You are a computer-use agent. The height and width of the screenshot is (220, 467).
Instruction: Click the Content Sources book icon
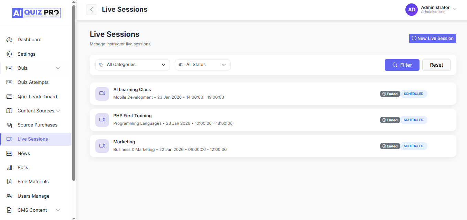click(9, 111)
